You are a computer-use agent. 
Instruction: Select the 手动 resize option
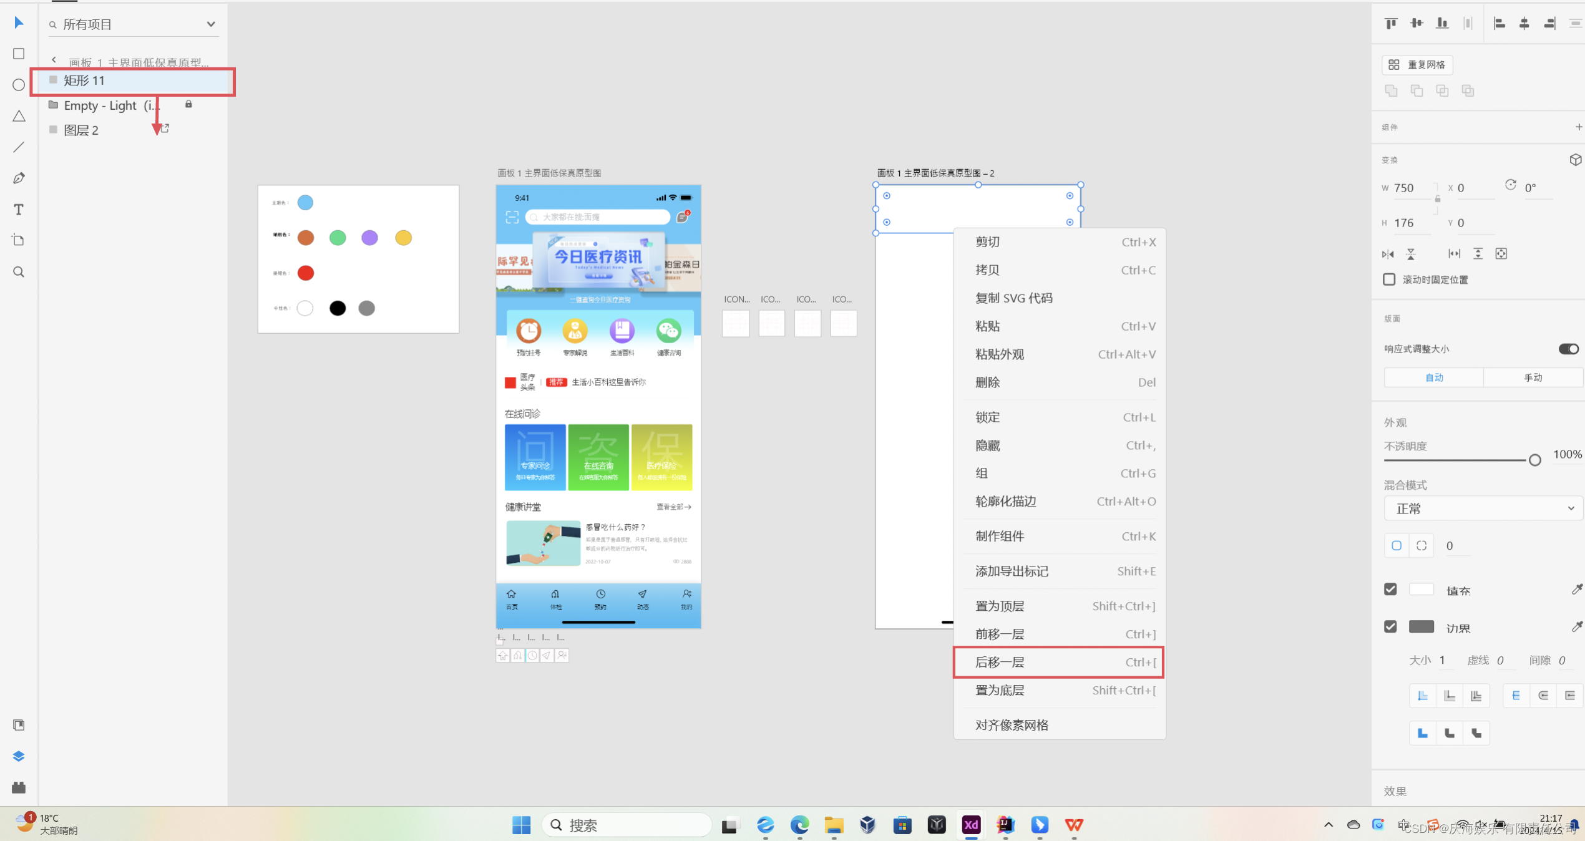coord(1533,377)
